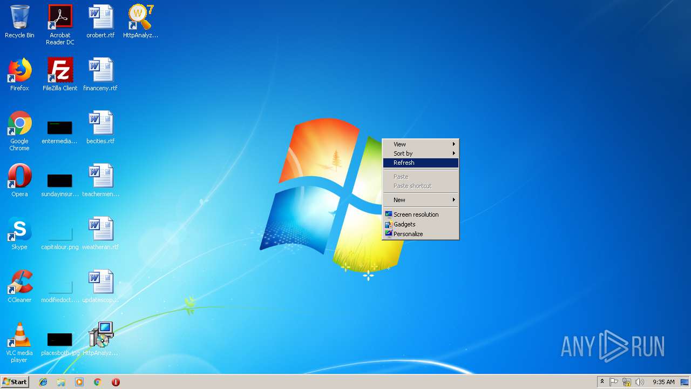691x389 pixels.
Task: Open Internet Explorer from the taskbar
Action: 43,382
